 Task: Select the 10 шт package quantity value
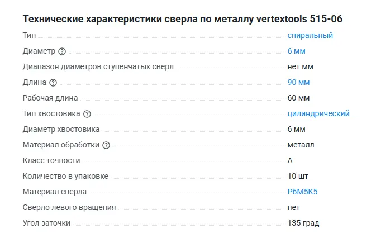(x=298, y=176)
